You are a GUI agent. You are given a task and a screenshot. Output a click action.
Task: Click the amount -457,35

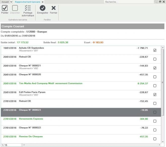tap(143, 75)
